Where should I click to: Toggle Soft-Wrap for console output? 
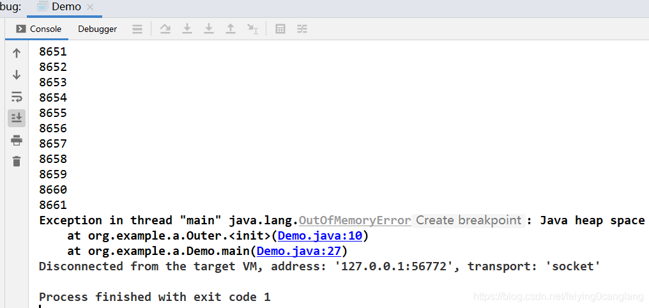(17, 97)
